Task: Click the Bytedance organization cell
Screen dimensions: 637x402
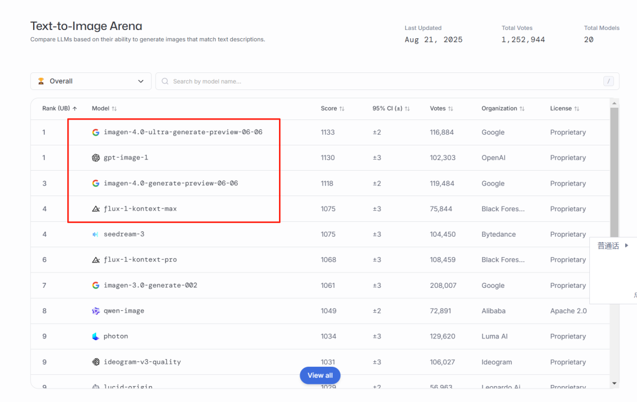Action: (498, 234)
